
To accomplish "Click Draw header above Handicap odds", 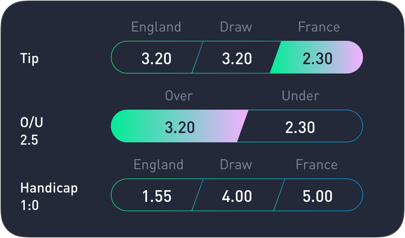I will coord(236,165).
